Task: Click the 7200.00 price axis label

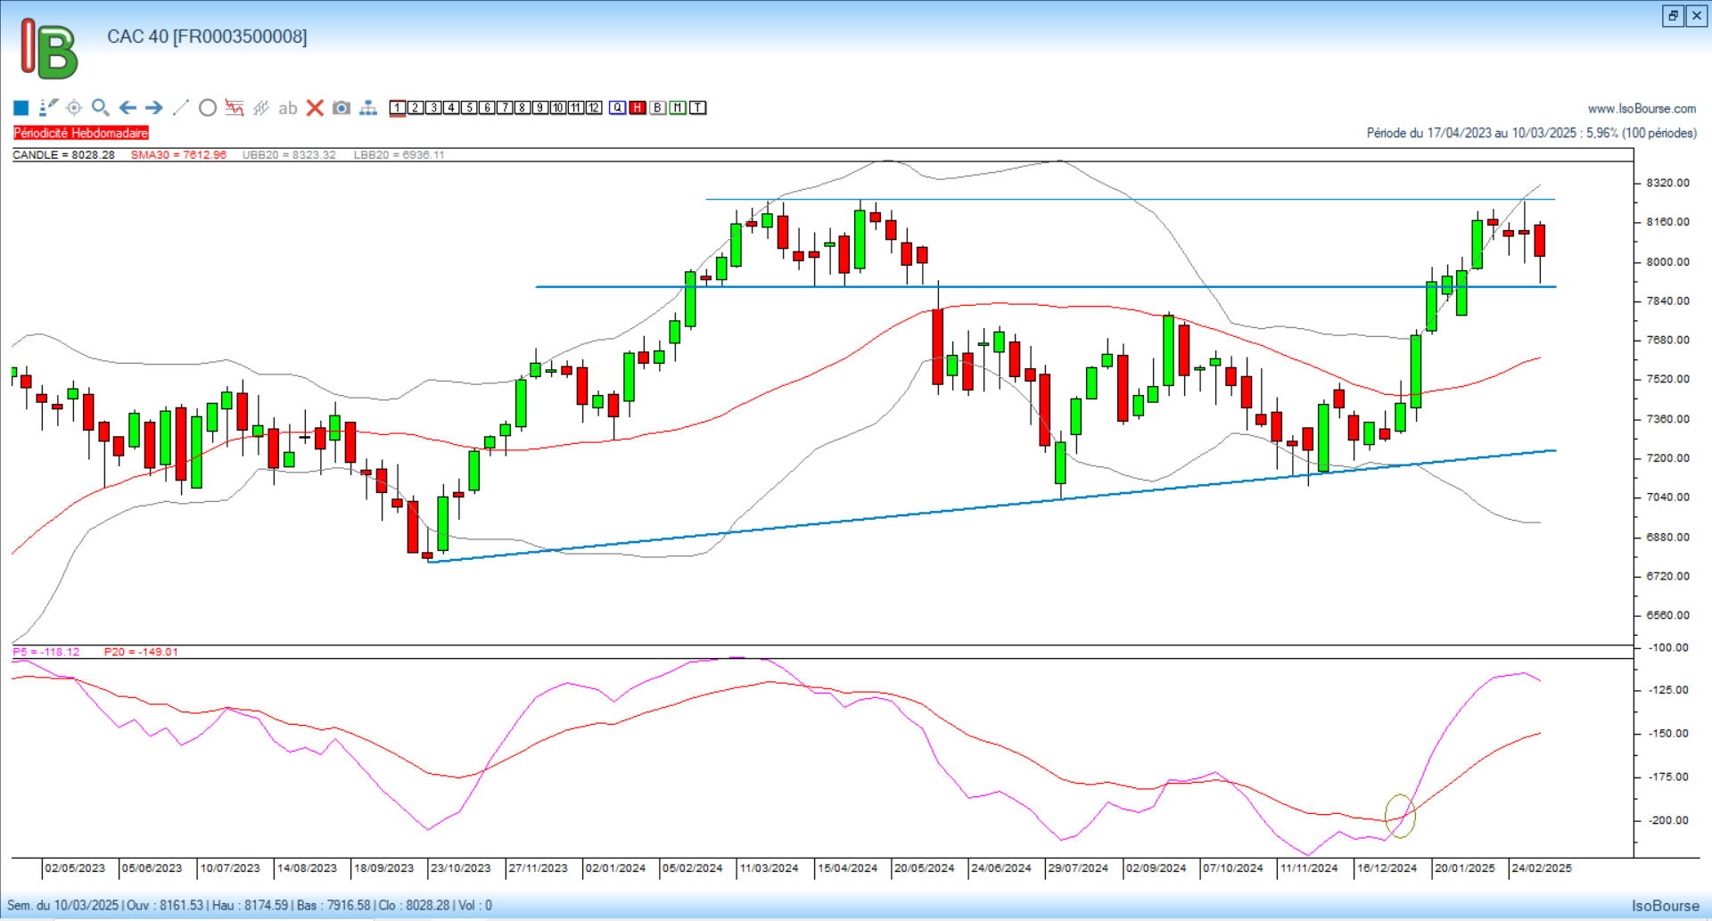Action: pos(1667,458)
